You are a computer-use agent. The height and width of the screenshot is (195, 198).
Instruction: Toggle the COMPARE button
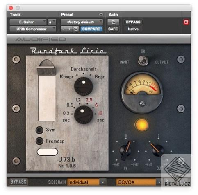[91, 29]
